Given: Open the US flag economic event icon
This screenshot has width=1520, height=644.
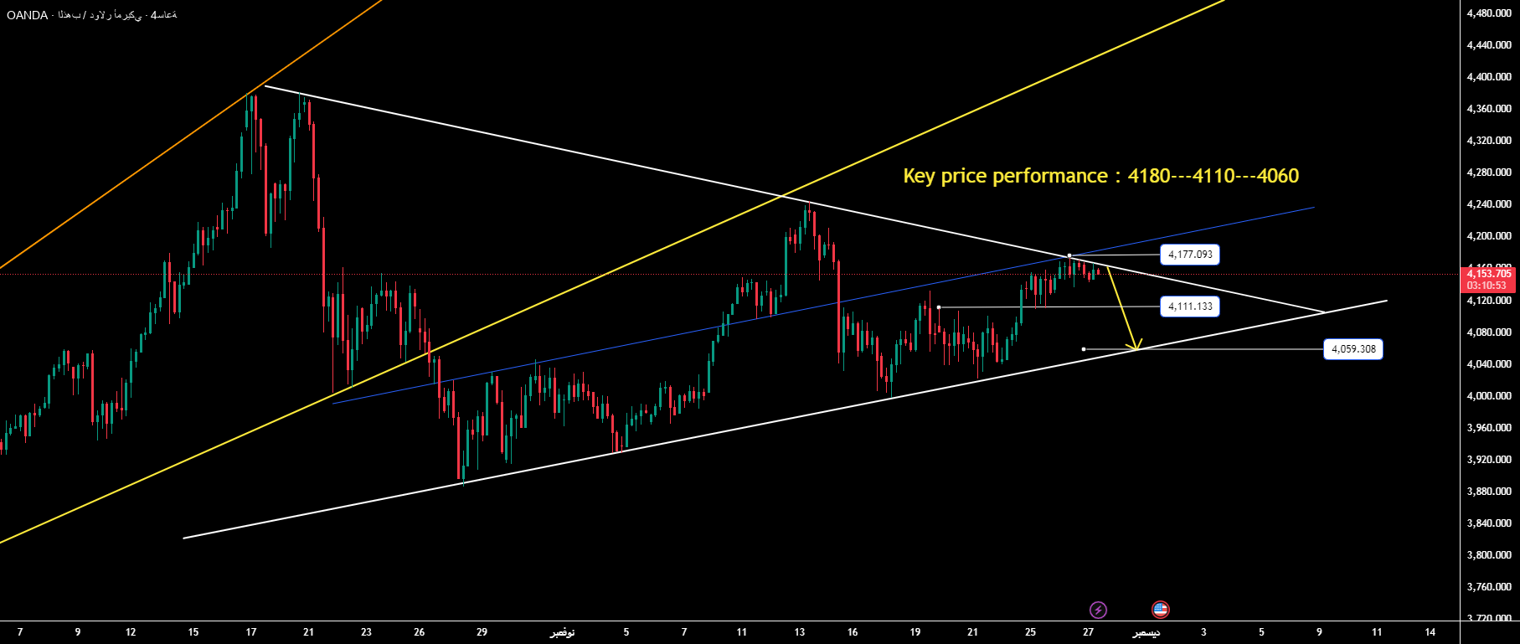Looking at the screenshot, I should [1160, 610].
